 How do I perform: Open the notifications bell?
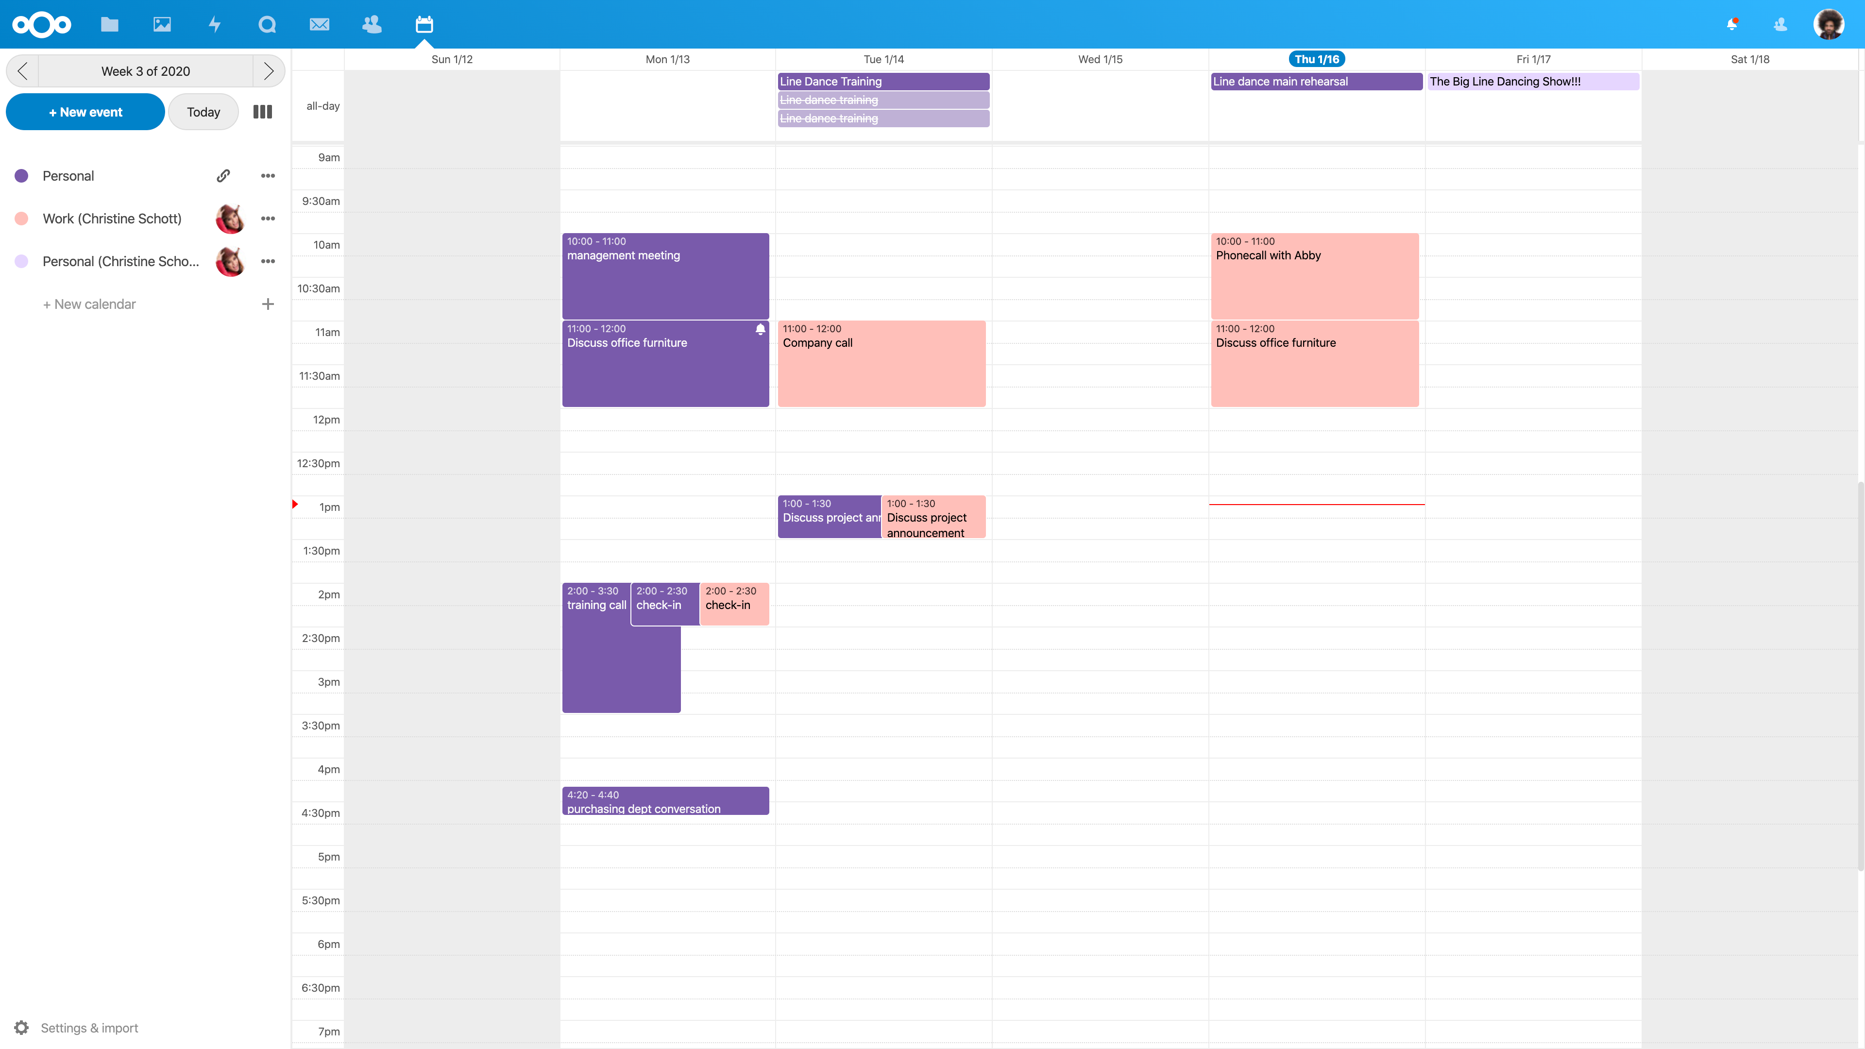click(1732, 25)
